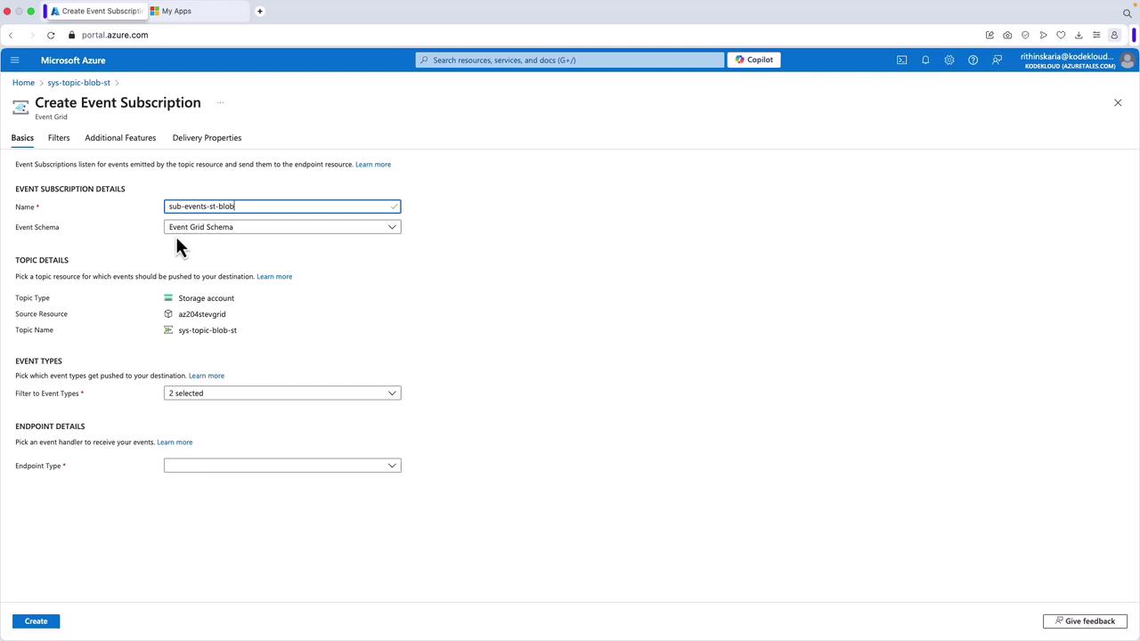Open Learn more link under Topic Details
This screenshot has height=641, width=1140.
[x=274, y=277]
